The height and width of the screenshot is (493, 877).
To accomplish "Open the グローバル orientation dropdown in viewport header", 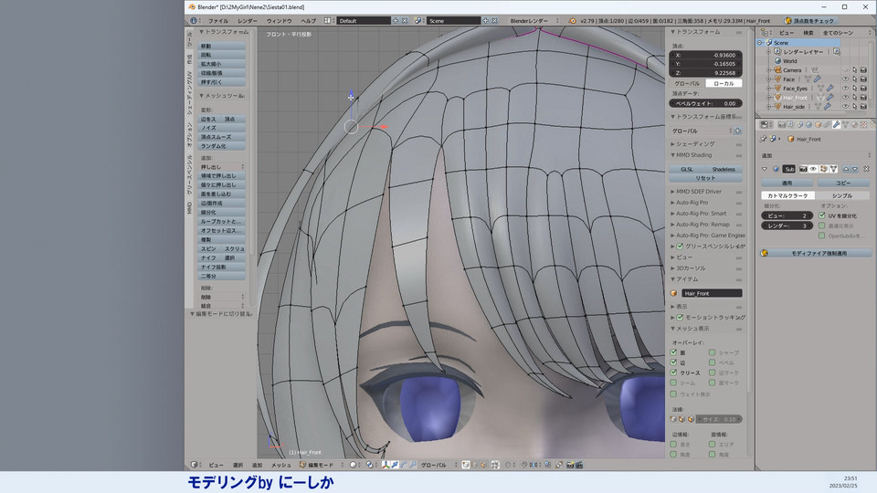I will pyautogui.click(x=438, y=465).
